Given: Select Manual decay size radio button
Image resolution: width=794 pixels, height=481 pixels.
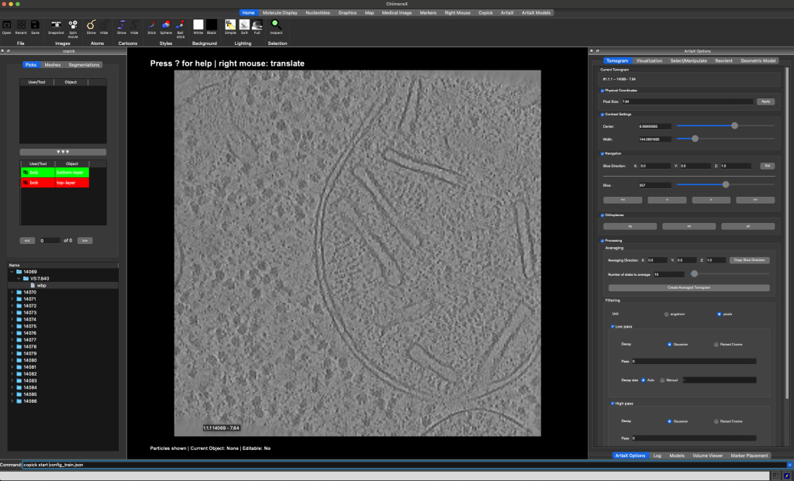Looking at the screenshot, I should point(662,380).
